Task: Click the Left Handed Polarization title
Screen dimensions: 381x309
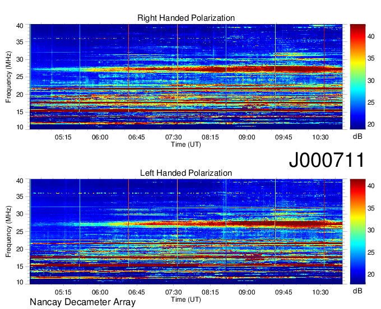Action: click(186, 173)
